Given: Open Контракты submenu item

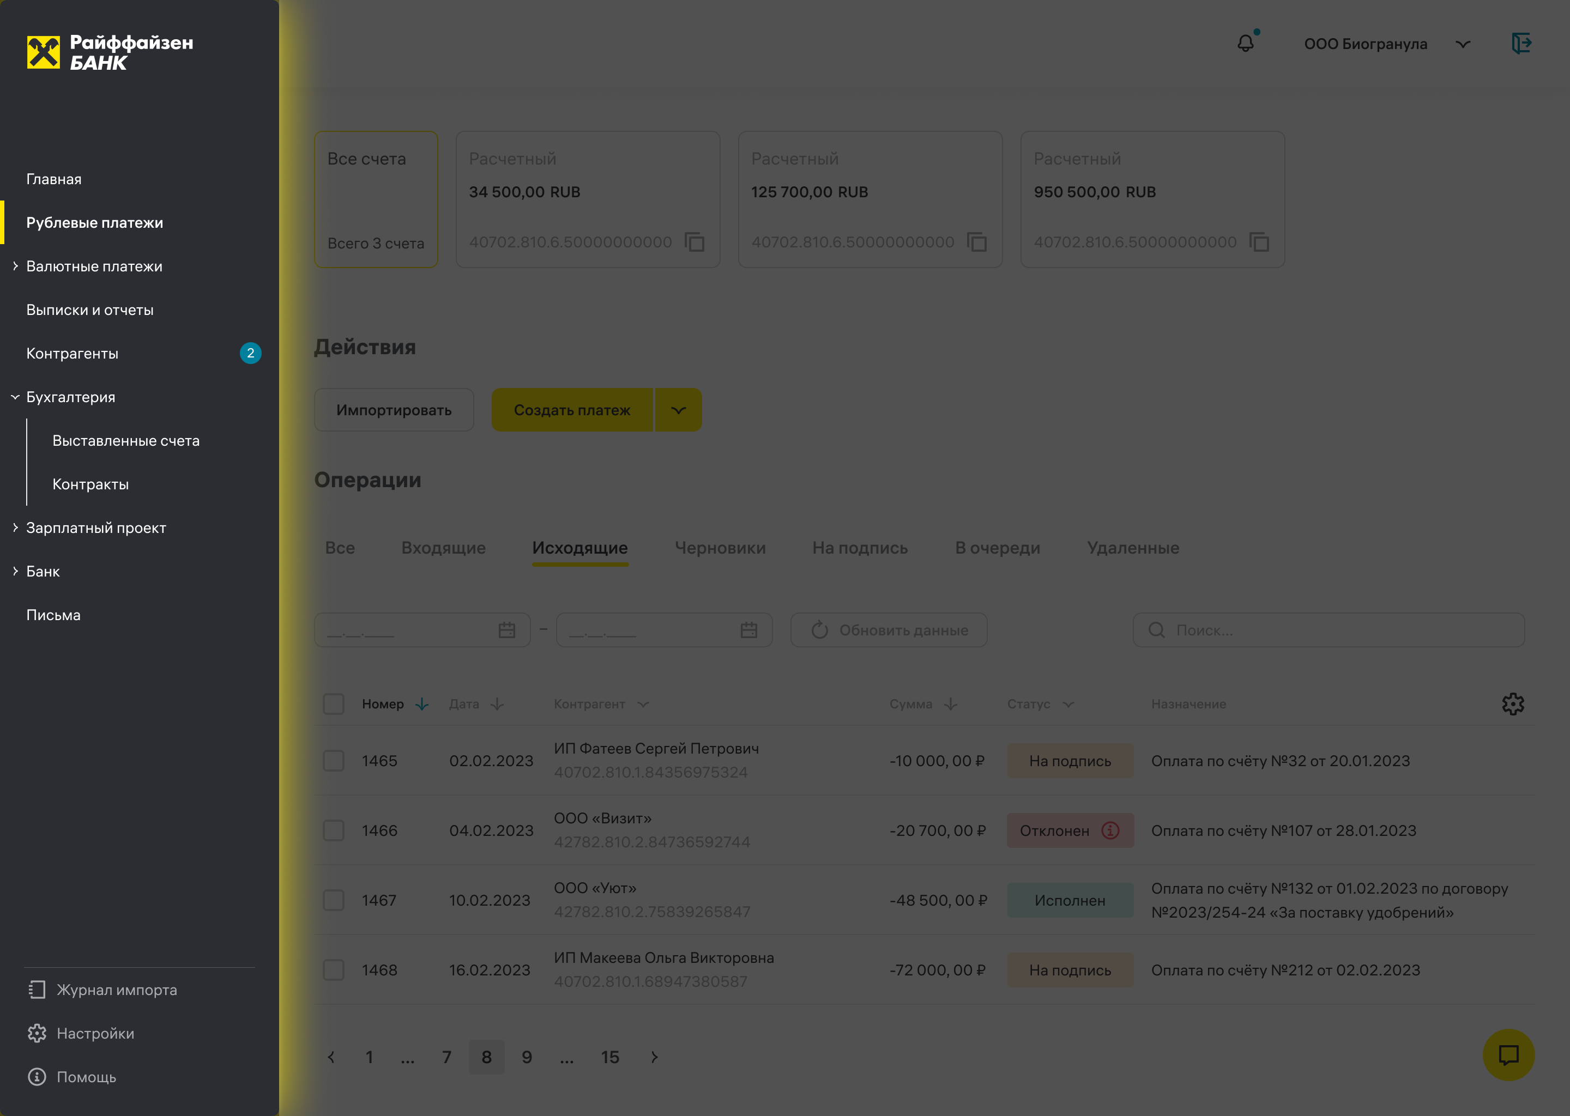Looking at the screenshot, I should pos(90,484).
